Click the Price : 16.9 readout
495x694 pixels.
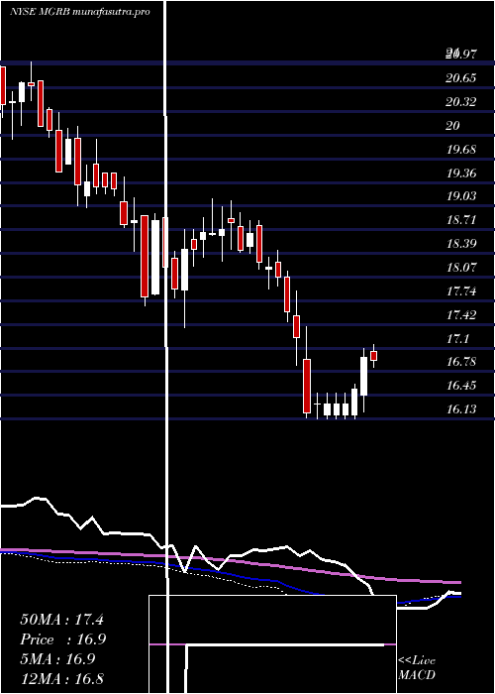(63, 639)
